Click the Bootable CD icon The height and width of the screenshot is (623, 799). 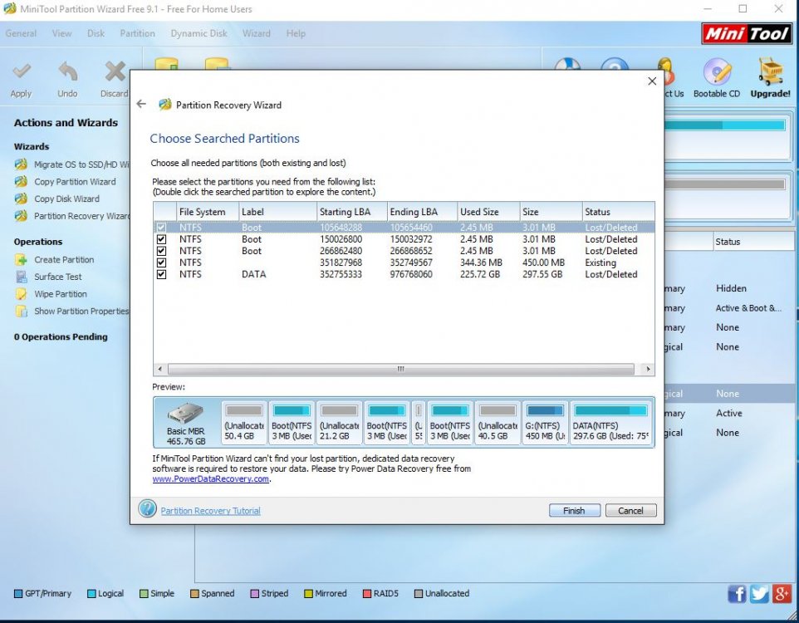click(x=716, y=73)
